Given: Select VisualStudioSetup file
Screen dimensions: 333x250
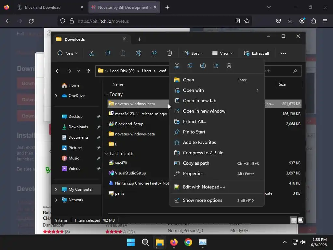Looking at the screenshot, I should [130, 173].
